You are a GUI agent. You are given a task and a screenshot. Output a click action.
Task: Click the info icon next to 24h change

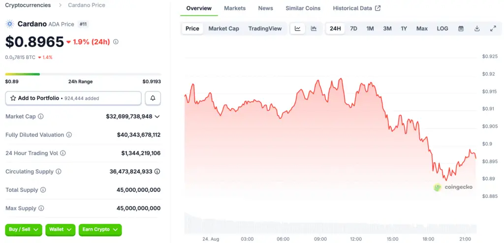[x=116, y=42]
